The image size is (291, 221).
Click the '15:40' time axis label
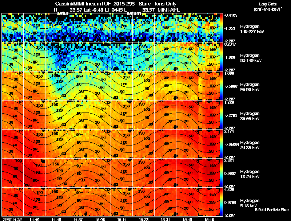[187, 219]
